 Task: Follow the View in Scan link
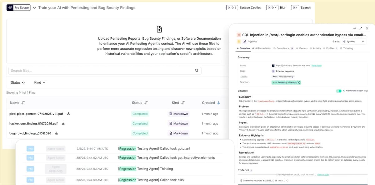(x=322, y=174)
